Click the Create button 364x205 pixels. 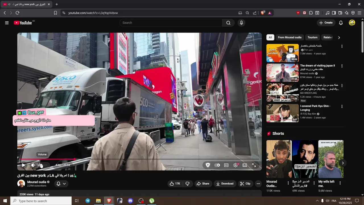click(326, 23)
